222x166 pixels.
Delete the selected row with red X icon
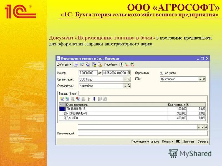click(x=78, y=99)
